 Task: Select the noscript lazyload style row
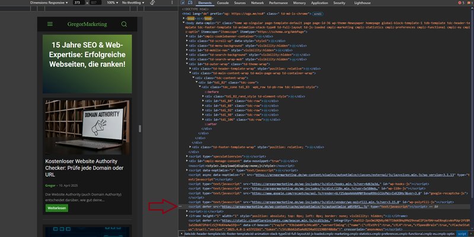pyautogui.click(x=242, y=165)
